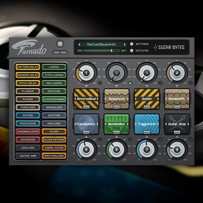
Task: Click left arrow on ReverseBeat tile
Action: tap(75, 99)
